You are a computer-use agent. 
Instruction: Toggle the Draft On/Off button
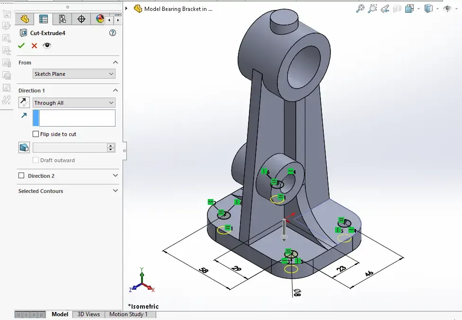click(x=24, y=147)
